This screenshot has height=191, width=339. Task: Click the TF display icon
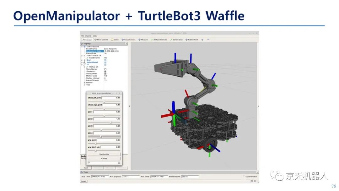tap(84, 65)
